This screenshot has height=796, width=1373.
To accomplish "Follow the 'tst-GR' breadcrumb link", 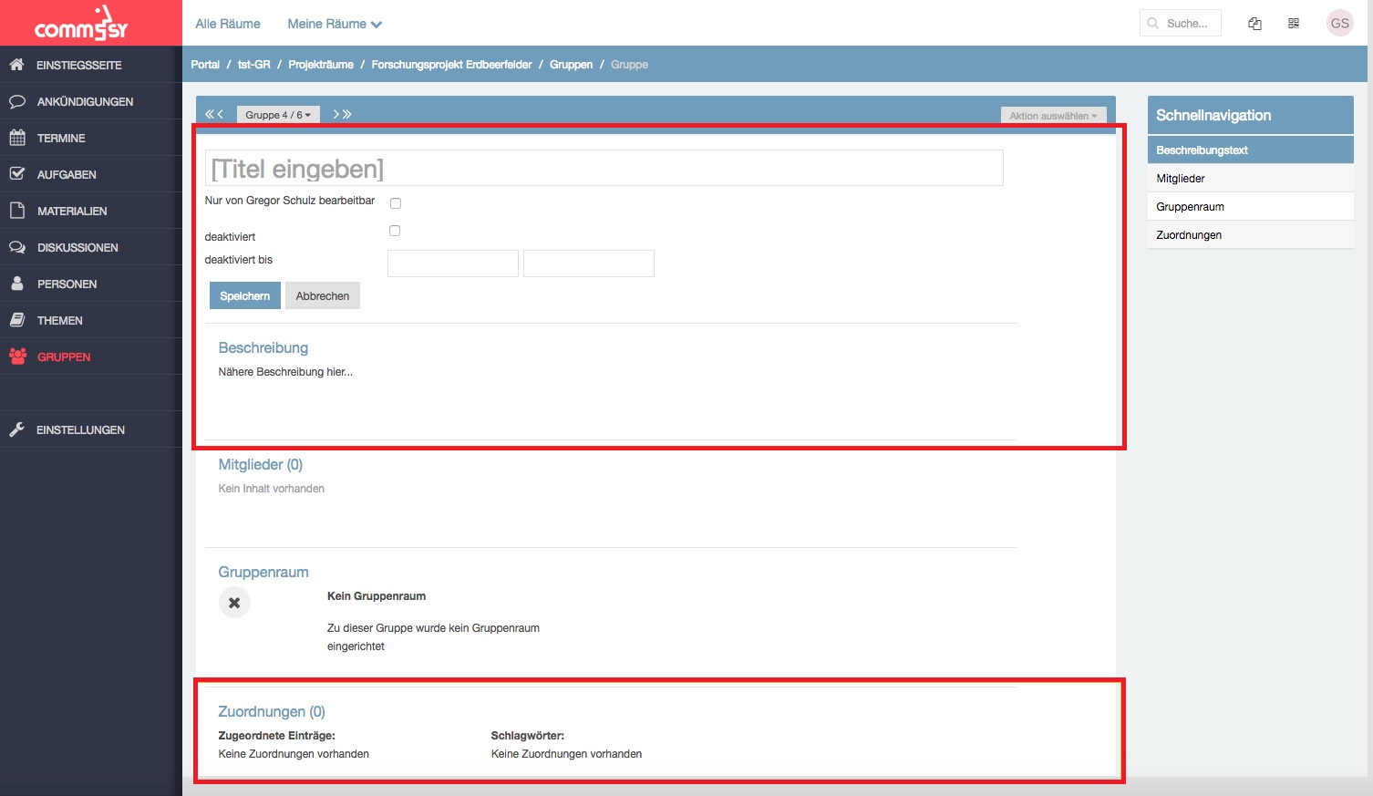I will coord(254,65).
